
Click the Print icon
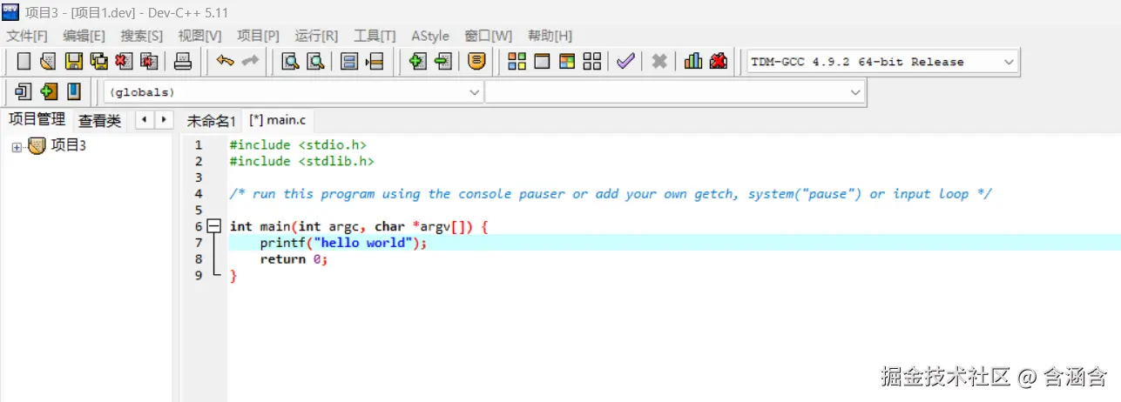pyautogui.click(x=182, y=62)
